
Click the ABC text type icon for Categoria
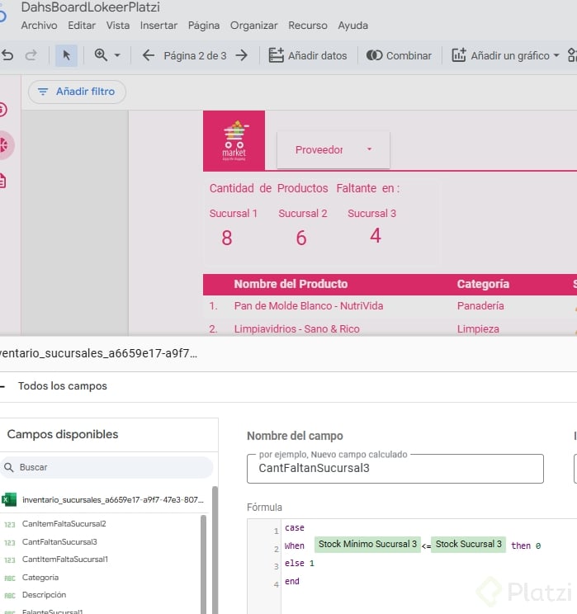click(9, 578)
